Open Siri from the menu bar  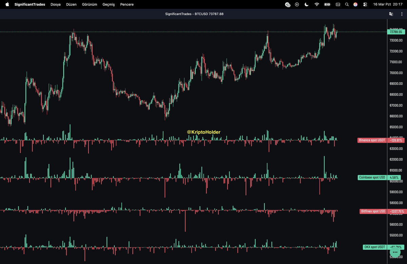[355, 4]
